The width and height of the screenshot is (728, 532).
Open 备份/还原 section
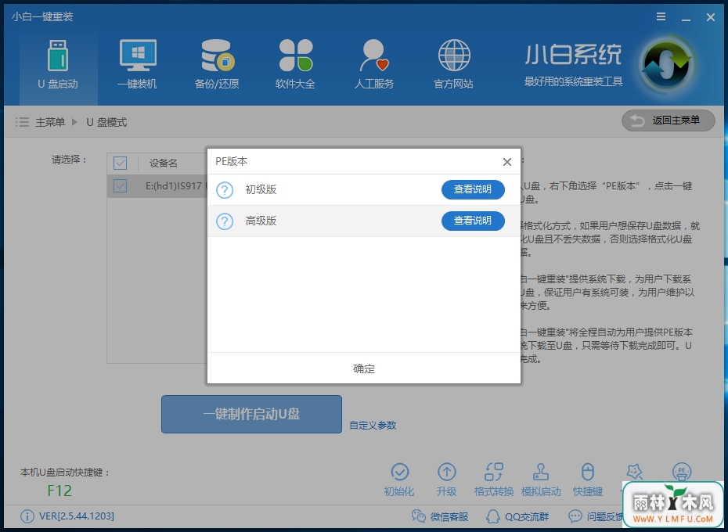click(x=217, y=65)
